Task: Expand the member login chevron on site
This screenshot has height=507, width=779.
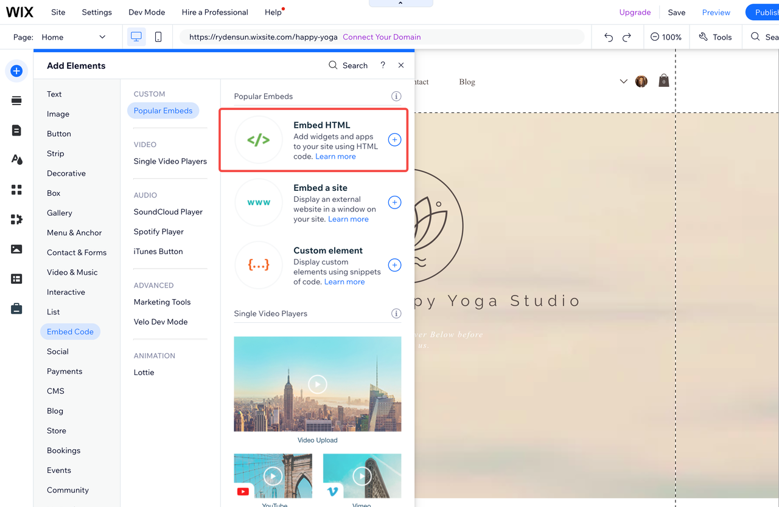Action: point(623,81)
